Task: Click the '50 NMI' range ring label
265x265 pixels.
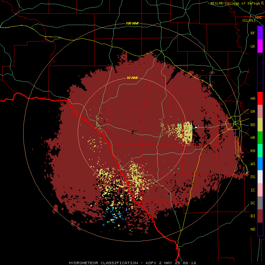Action: 132,78
